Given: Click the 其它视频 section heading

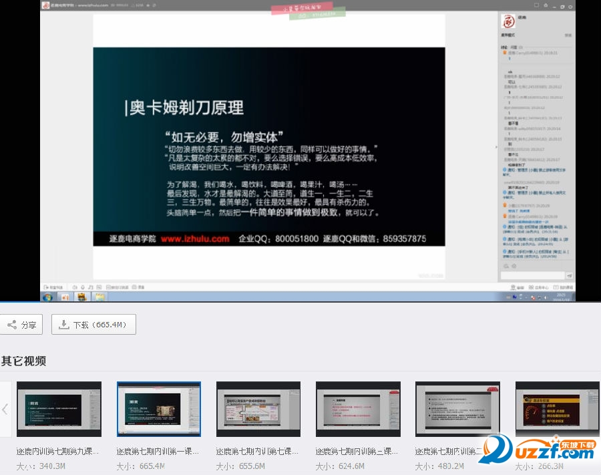Looking at the screenshot, I should point(24,361).
